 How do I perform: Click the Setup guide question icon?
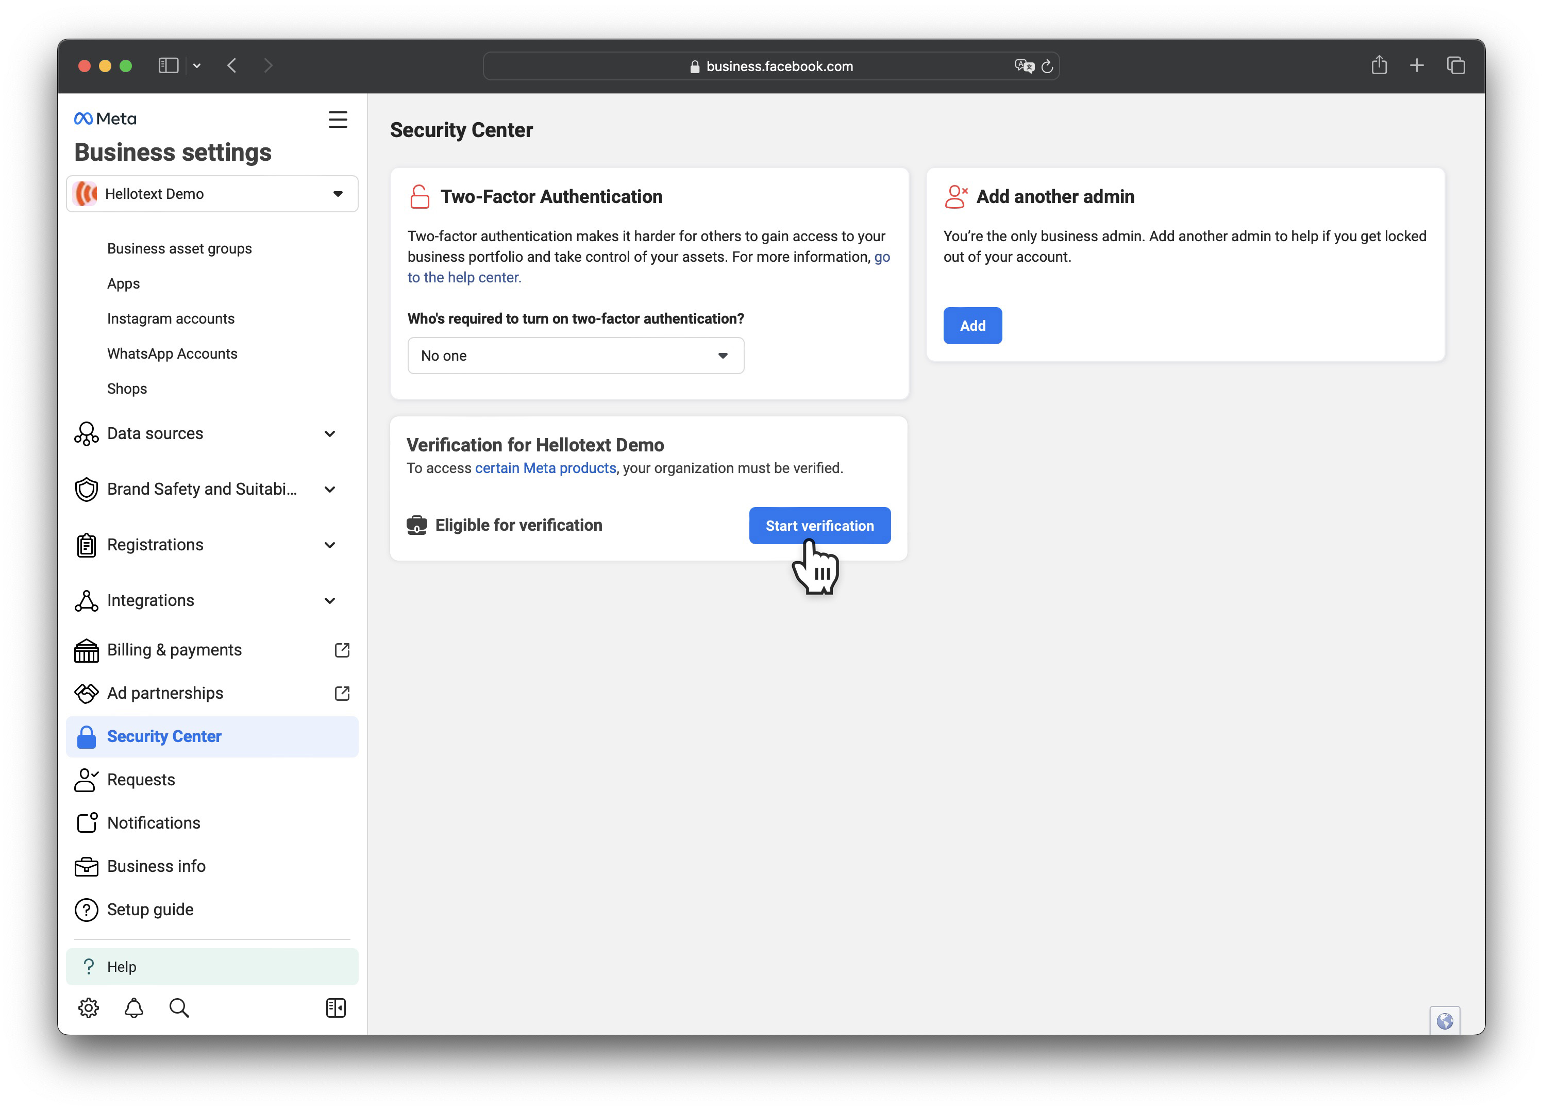coord(87,910)
